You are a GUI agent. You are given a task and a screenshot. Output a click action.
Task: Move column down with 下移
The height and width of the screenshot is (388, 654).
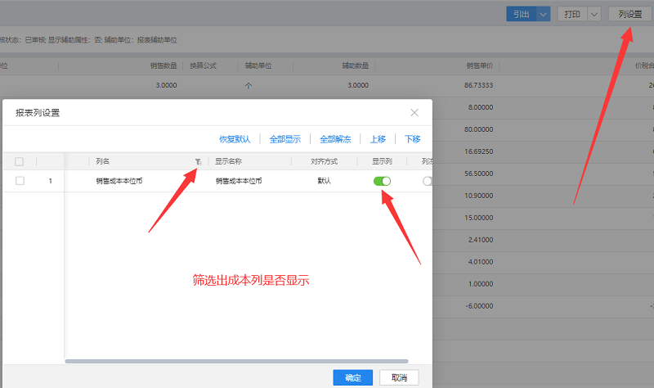pos(413,139)
